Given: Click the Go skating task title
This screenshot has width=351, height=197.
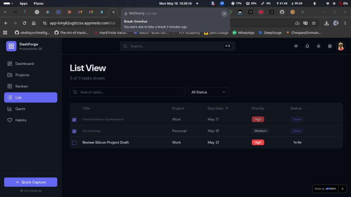Looking at the screenshot, I should (x=91, y=131).
